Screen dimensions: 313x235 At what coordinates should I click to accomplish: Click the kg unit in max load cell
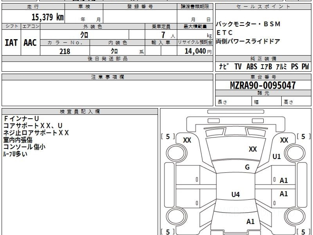click(209, 36)
